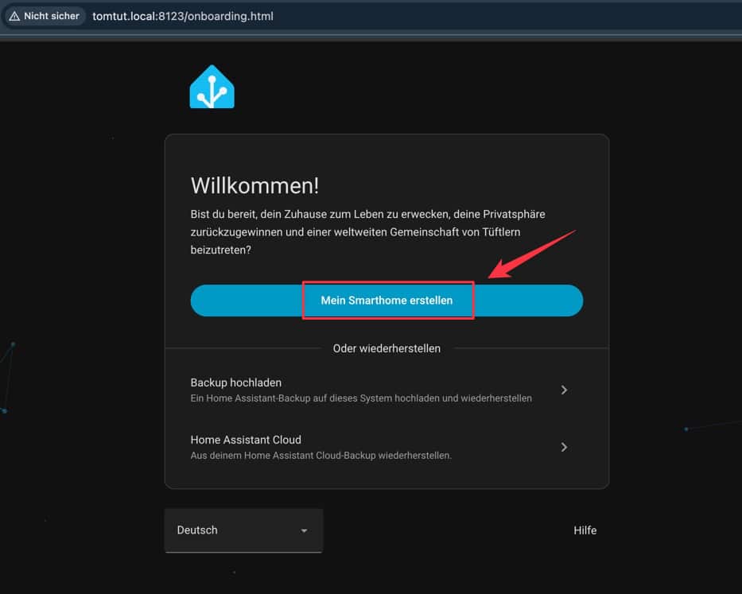Open the "Nicht sicher" security badge

[45, 16]
